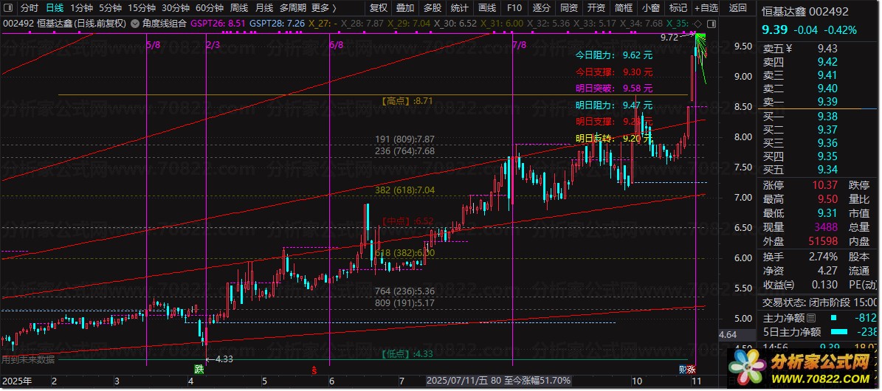
Task: Click the 同资 toolbar button
Action: tap(569, 8)
